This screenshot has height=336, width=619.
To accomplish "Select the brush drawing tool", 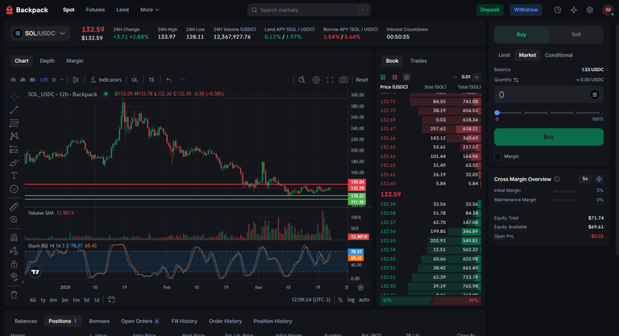I will [14, 163].
